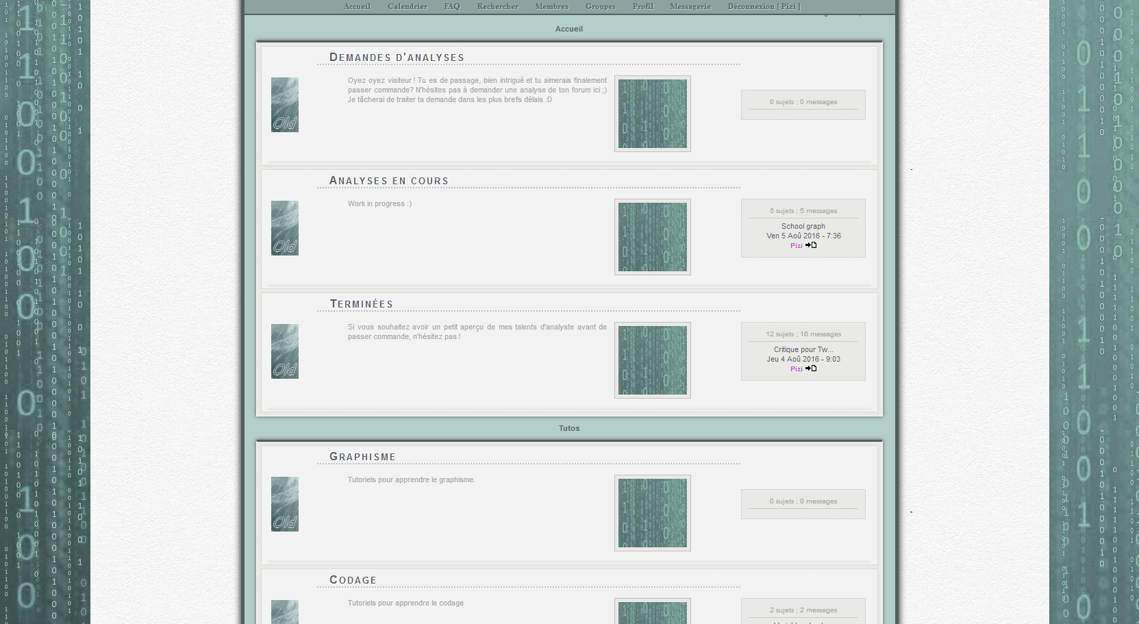
Task: Click the Old status icon beside Graphisme
Action: 285,504
